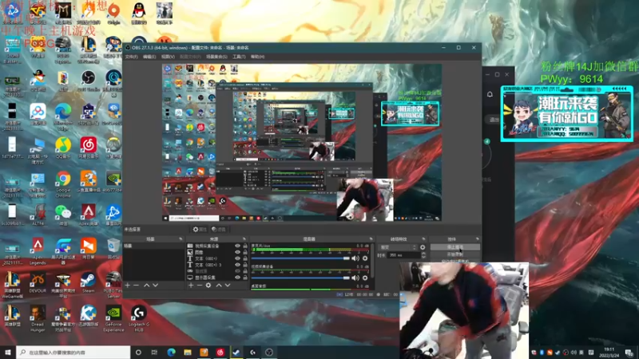Pop out the 转场特效 dock panel
Image resolution: width=639 pixels, height=359 pixels.
(424, 239)
